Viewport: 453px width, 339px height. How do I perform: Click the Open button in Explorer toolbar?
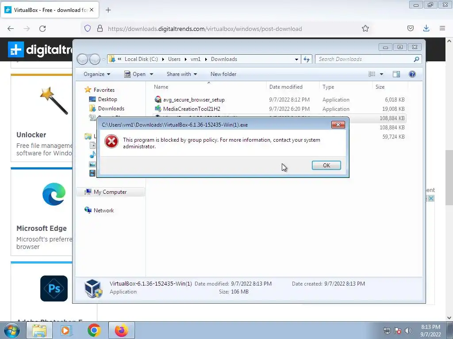(135, 74)
